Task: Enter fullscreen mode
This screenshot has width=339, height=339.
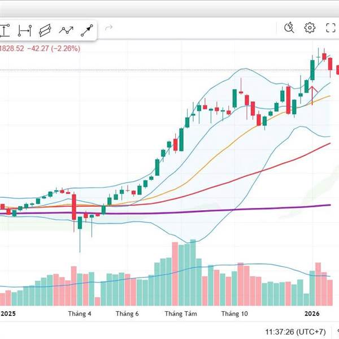Action: pos(331,28)
